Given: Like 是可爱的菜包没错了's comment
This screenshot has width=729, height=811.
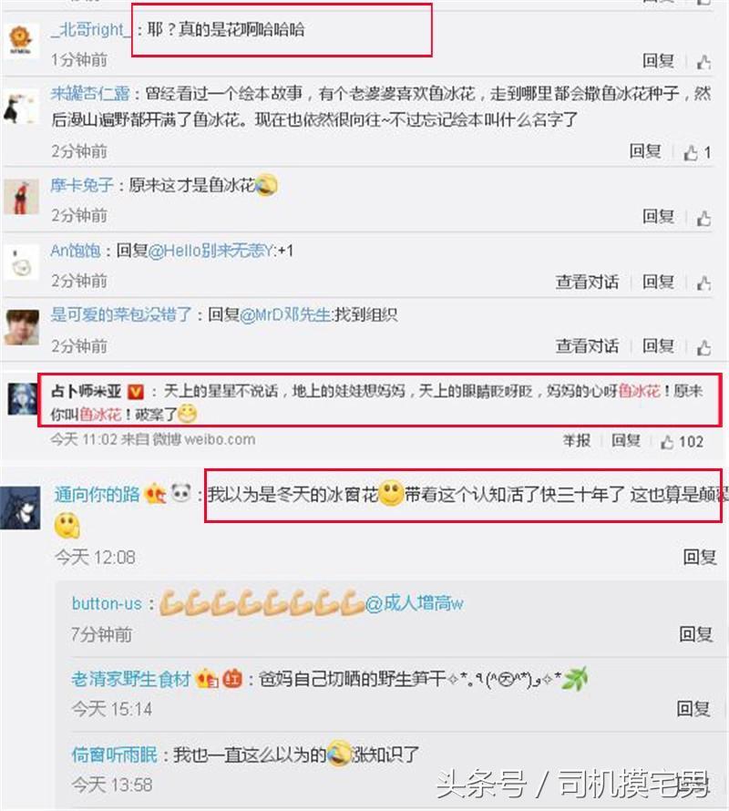Looking at the screenshot, I should point(703,347).
